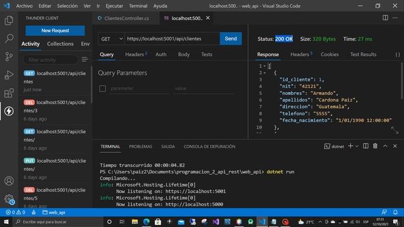Open the Test Results tab
The image size is (404, 227).
pos(363,54)
